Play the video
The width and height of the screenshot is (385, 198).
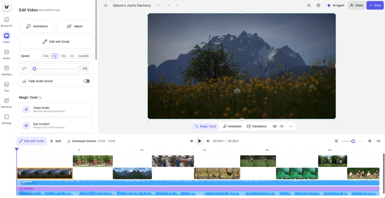tap(200, 141)
